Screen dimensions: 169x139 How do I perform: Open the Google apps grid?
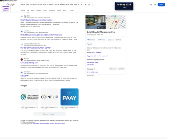point(155,5)
